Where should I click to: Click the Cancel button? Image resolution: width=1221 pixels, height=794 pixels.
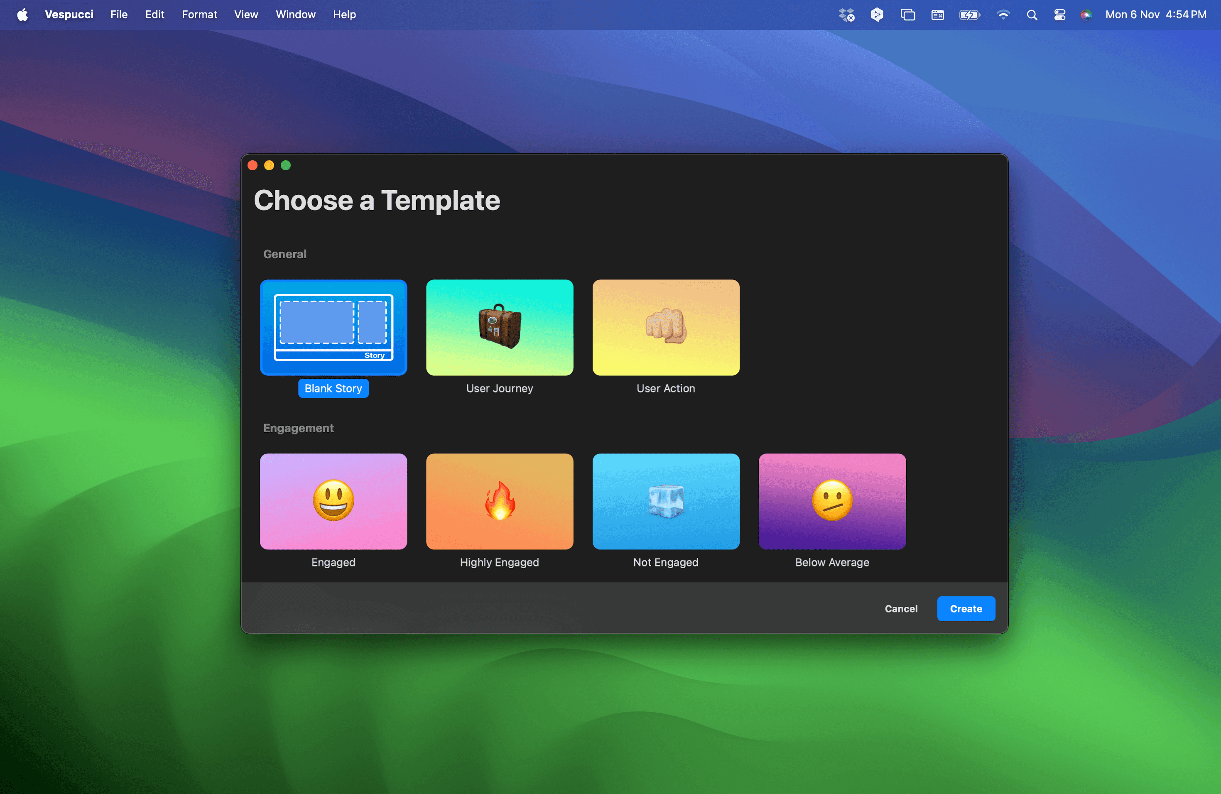click(x=901, y=608)
